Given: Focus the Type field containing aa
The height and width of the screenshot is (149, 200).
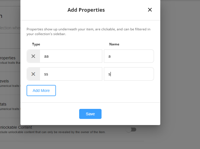Looking at the screenshot, I should pyautogui.click(x=71, y=56).
